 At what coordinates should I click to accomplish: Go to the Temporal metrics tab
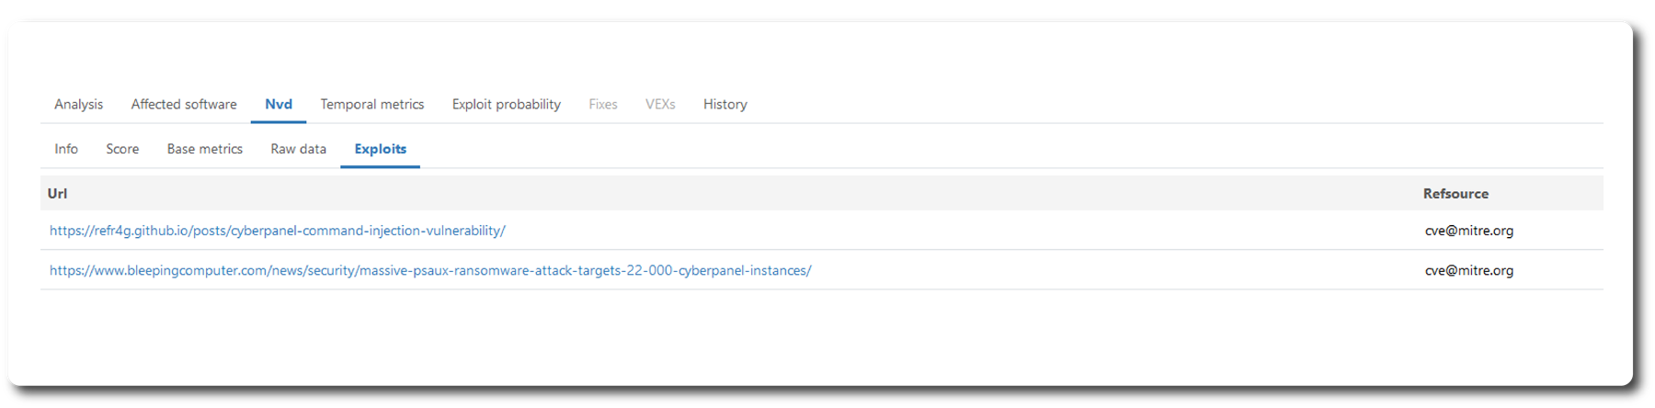[x=372, y=105]
